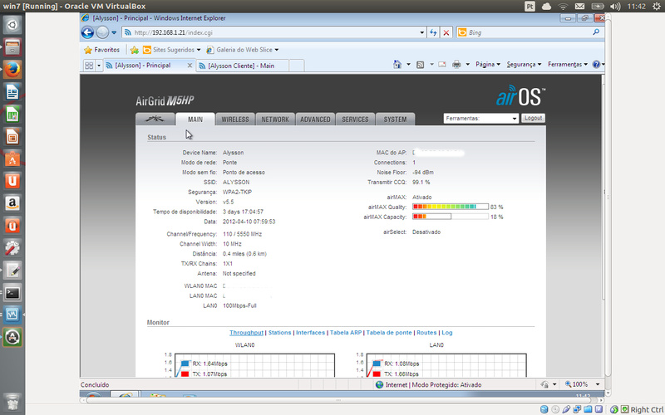665x415 pixels.
Task: Launch Firefox from the Ubuntu dock
Action: [x=12, y=70]
